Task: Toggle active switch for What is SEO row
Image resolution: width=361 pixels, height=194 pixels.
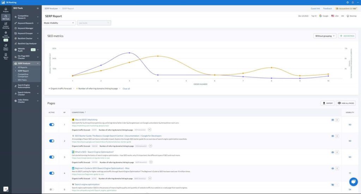Action: (51, 157)
